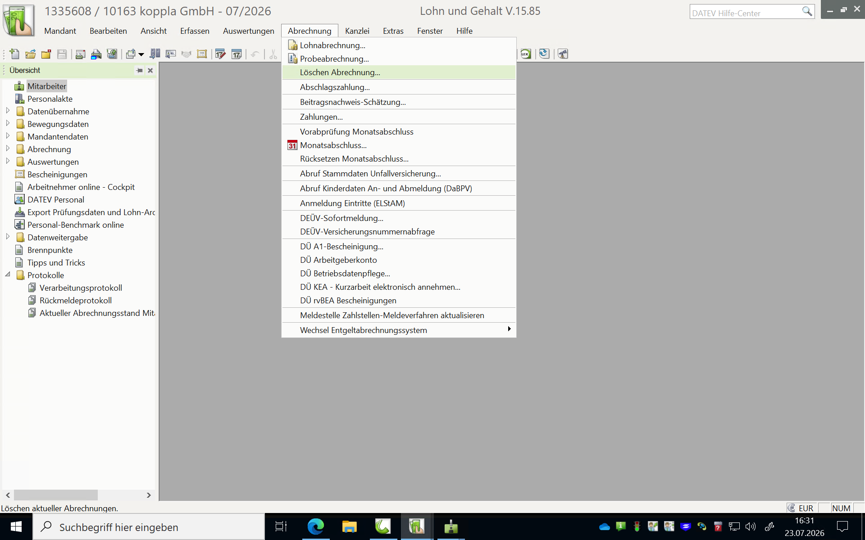865x540 pixels.
Task: Click the traffic light tray icon
Action: [637, 526]
